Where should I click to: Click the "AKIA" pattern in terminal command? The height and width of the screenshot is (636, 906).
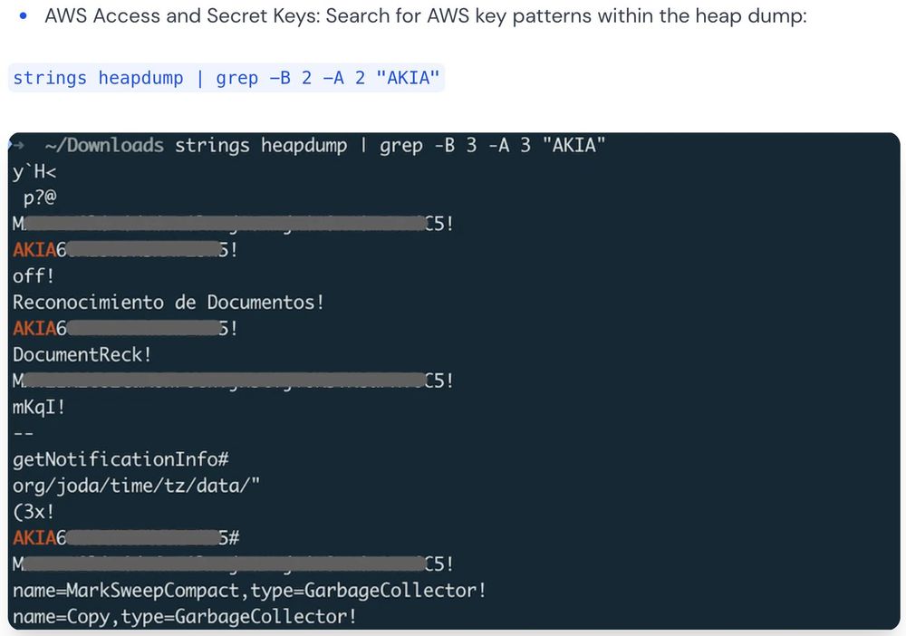pos(573,144)
